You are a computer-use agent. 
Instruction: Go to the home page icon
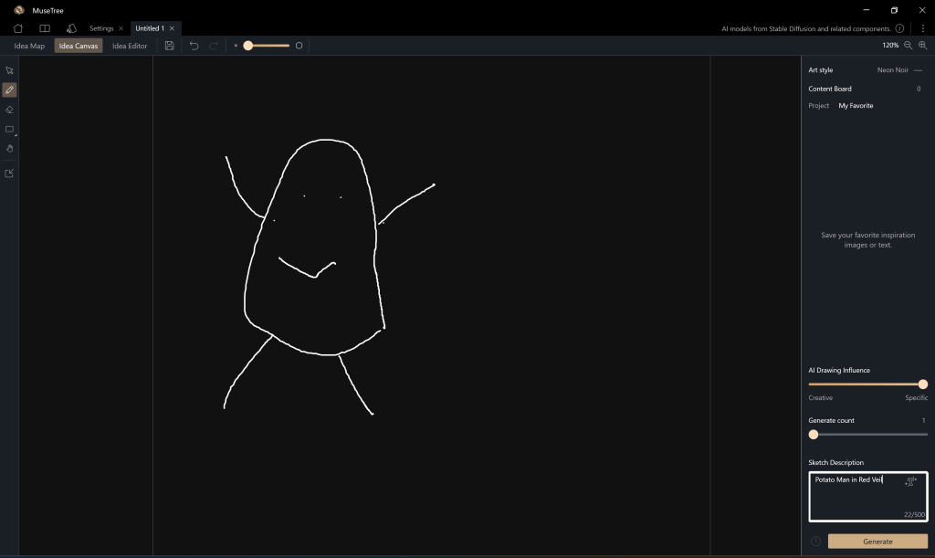pos(18,28)
